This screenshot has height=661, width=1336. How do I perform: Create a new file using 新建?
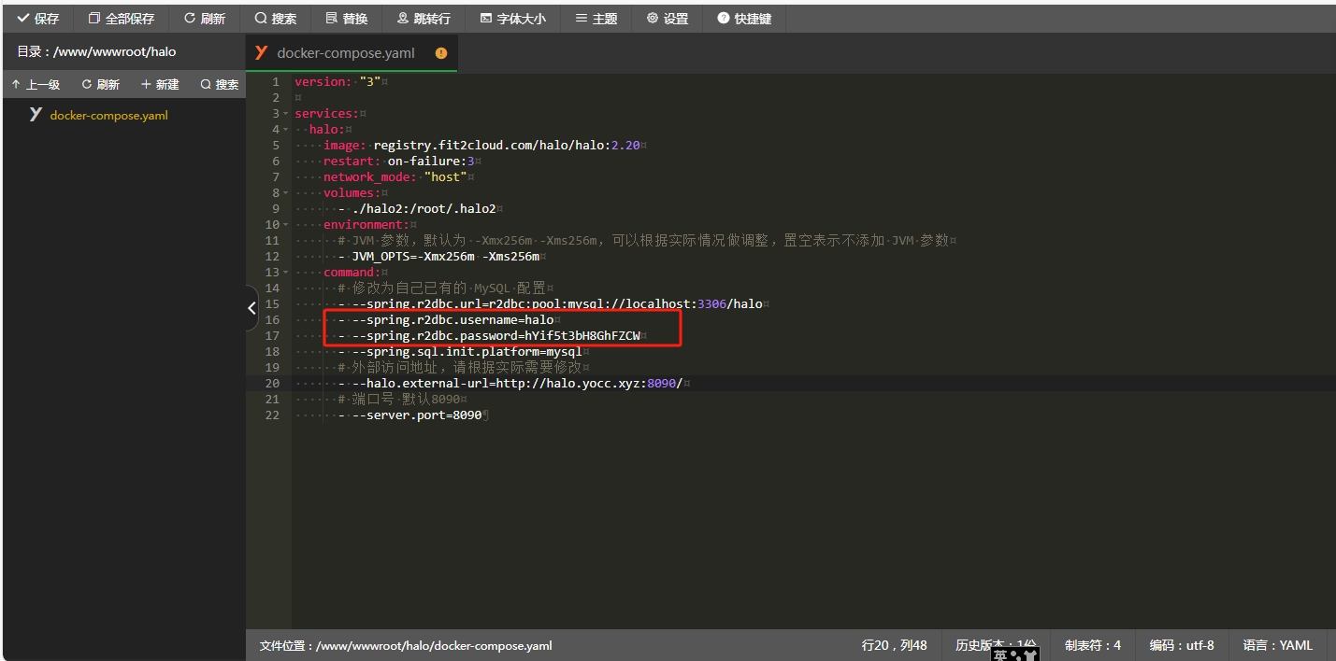159,83
